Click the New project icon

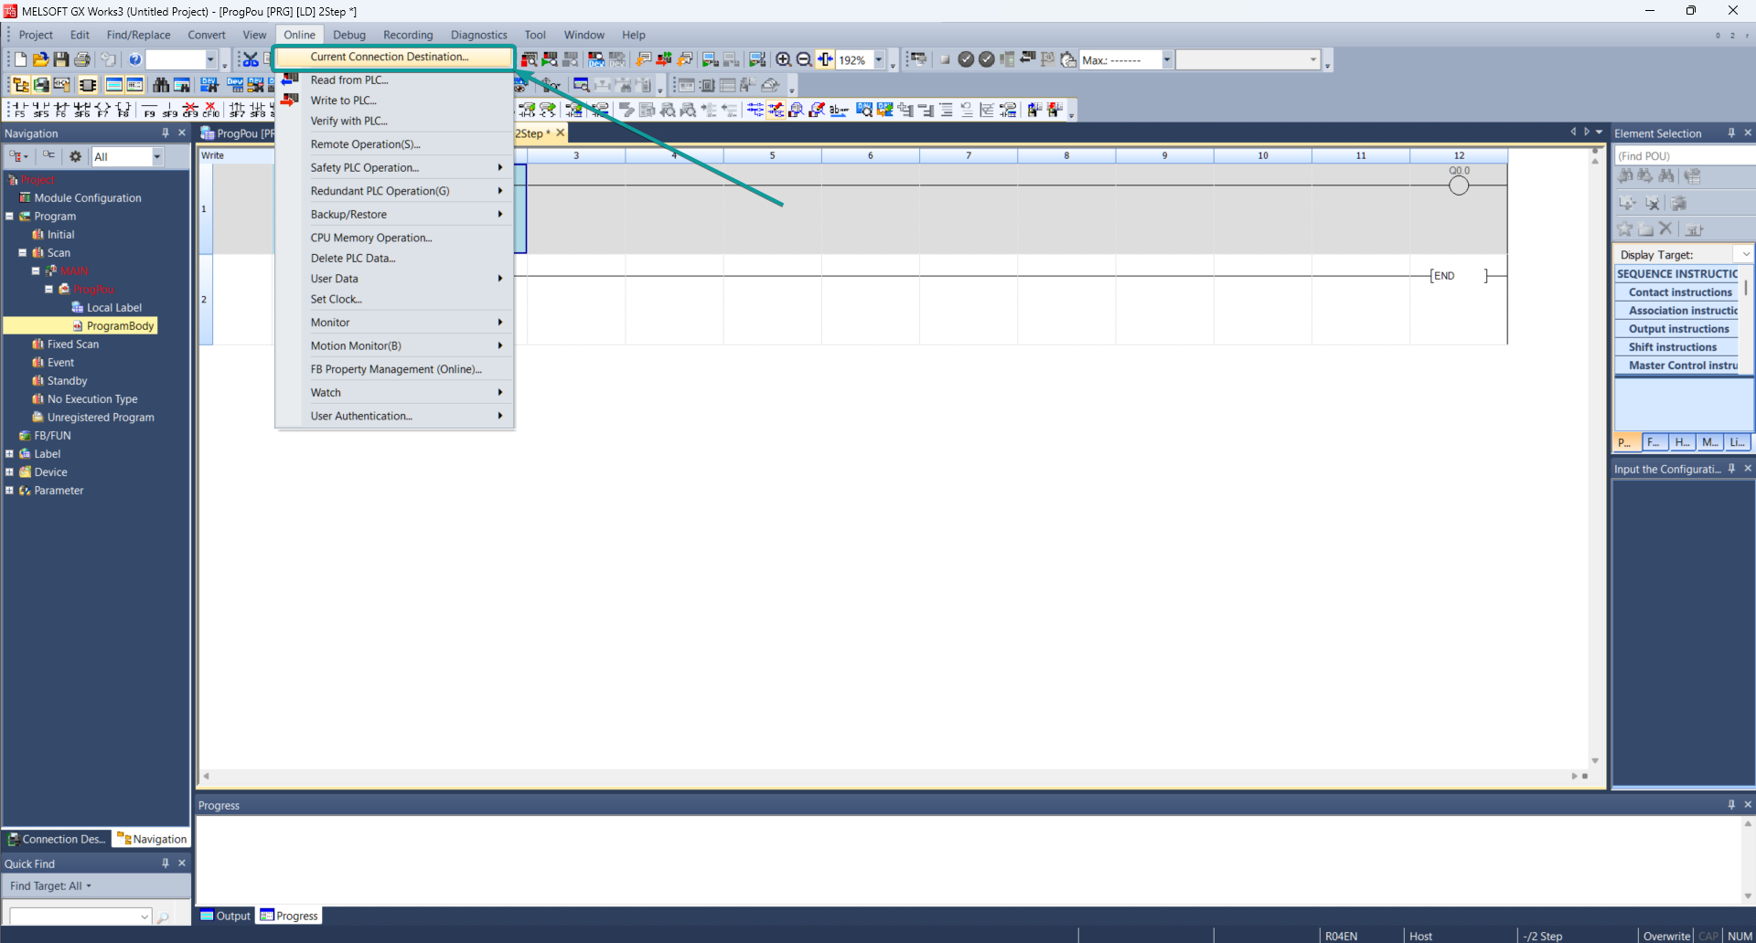20,59
